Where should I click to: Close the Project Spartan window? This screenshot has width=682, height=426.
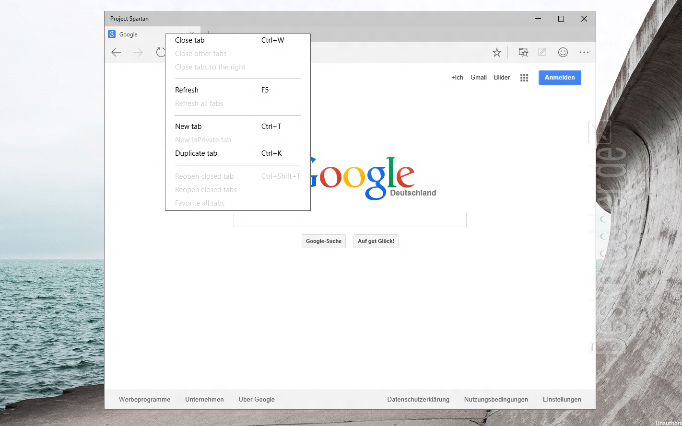(584, 19)
